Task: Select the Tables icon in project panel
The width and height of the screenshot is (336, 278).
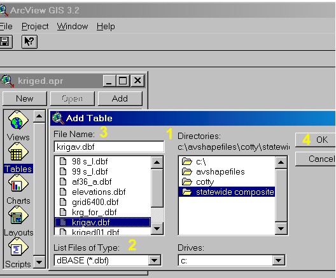Action: pos(18,152)
